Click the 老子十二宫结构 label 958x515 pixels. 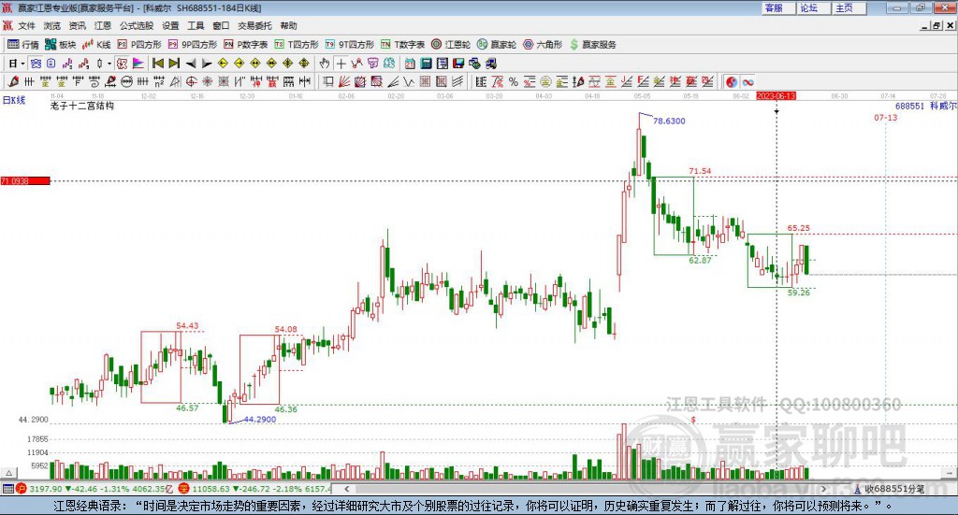click(x=82, y=106)
